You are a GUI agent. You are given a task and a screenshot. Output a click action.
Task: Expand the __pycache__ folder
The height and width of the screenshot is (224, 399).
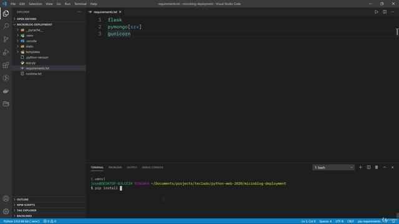coord(49,30)
